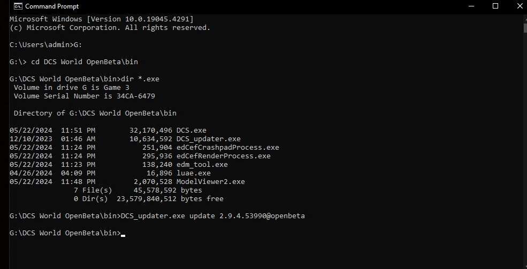Click the Command Prompt icon in title bar

(x=18, y=6)
